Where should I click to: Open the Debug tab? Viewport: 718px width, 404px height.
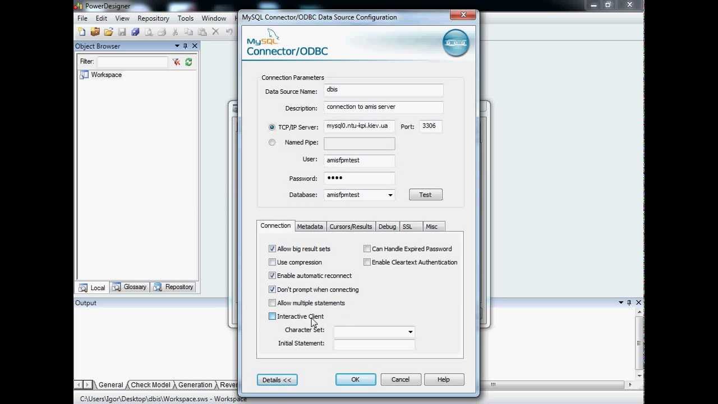[387, 227]
